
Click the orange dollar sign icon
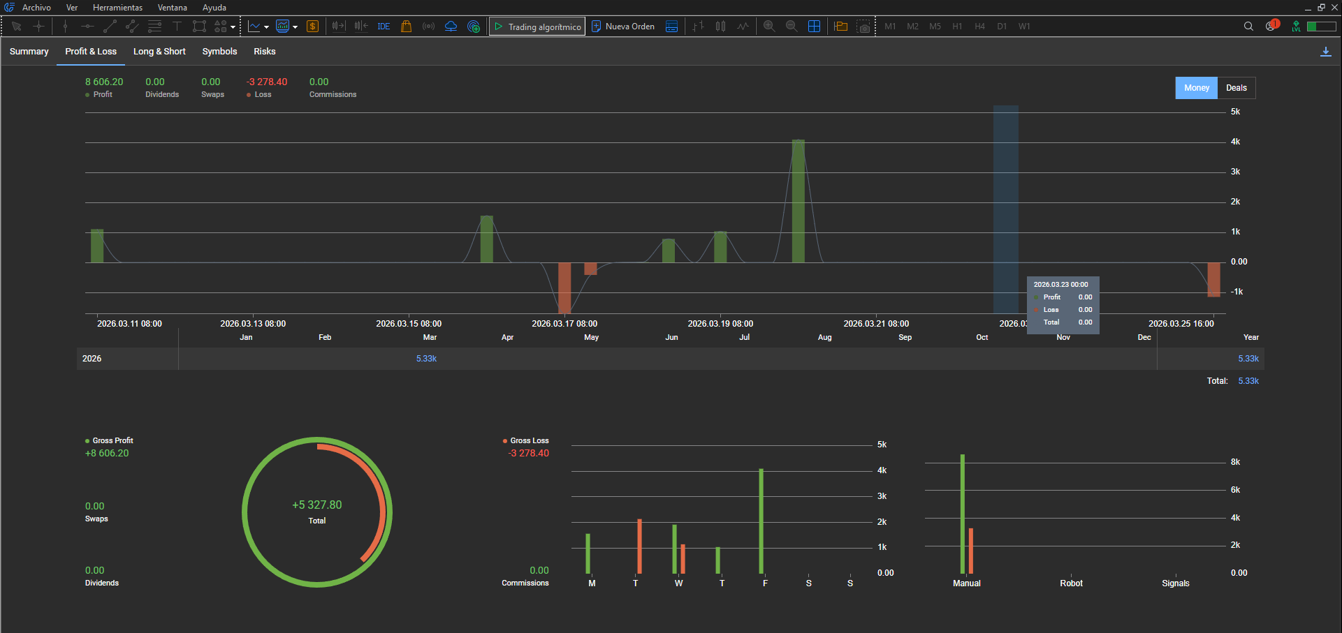pos(312,27)
